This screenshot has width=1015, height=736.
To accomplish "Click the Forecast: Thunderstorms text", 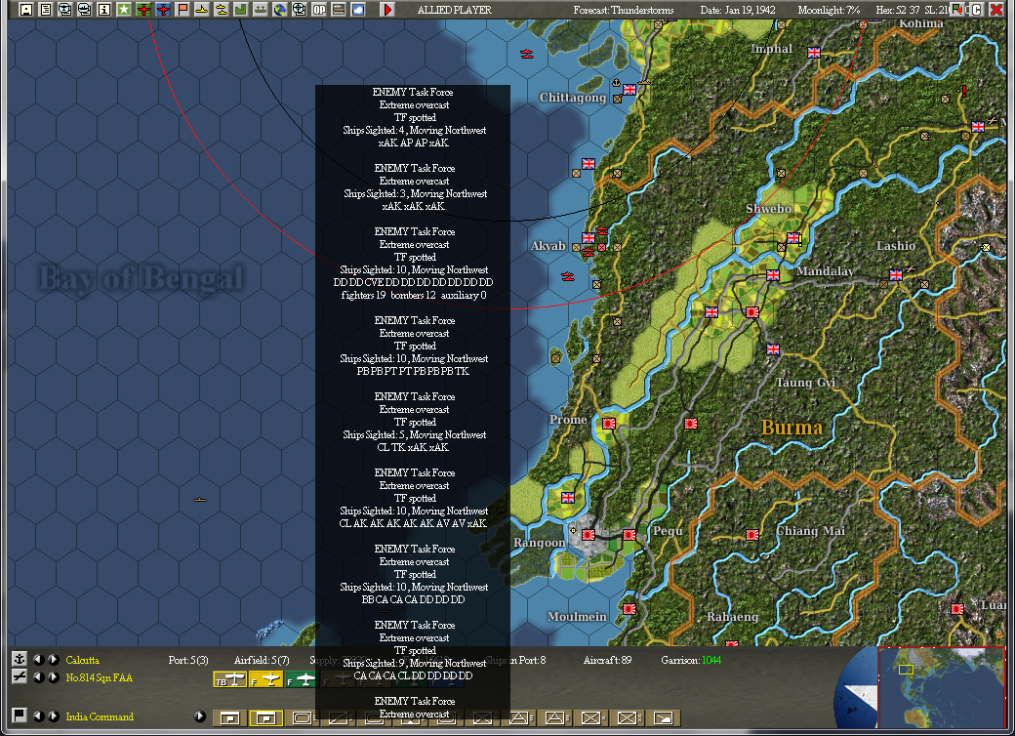I will [x=623, y=10].
